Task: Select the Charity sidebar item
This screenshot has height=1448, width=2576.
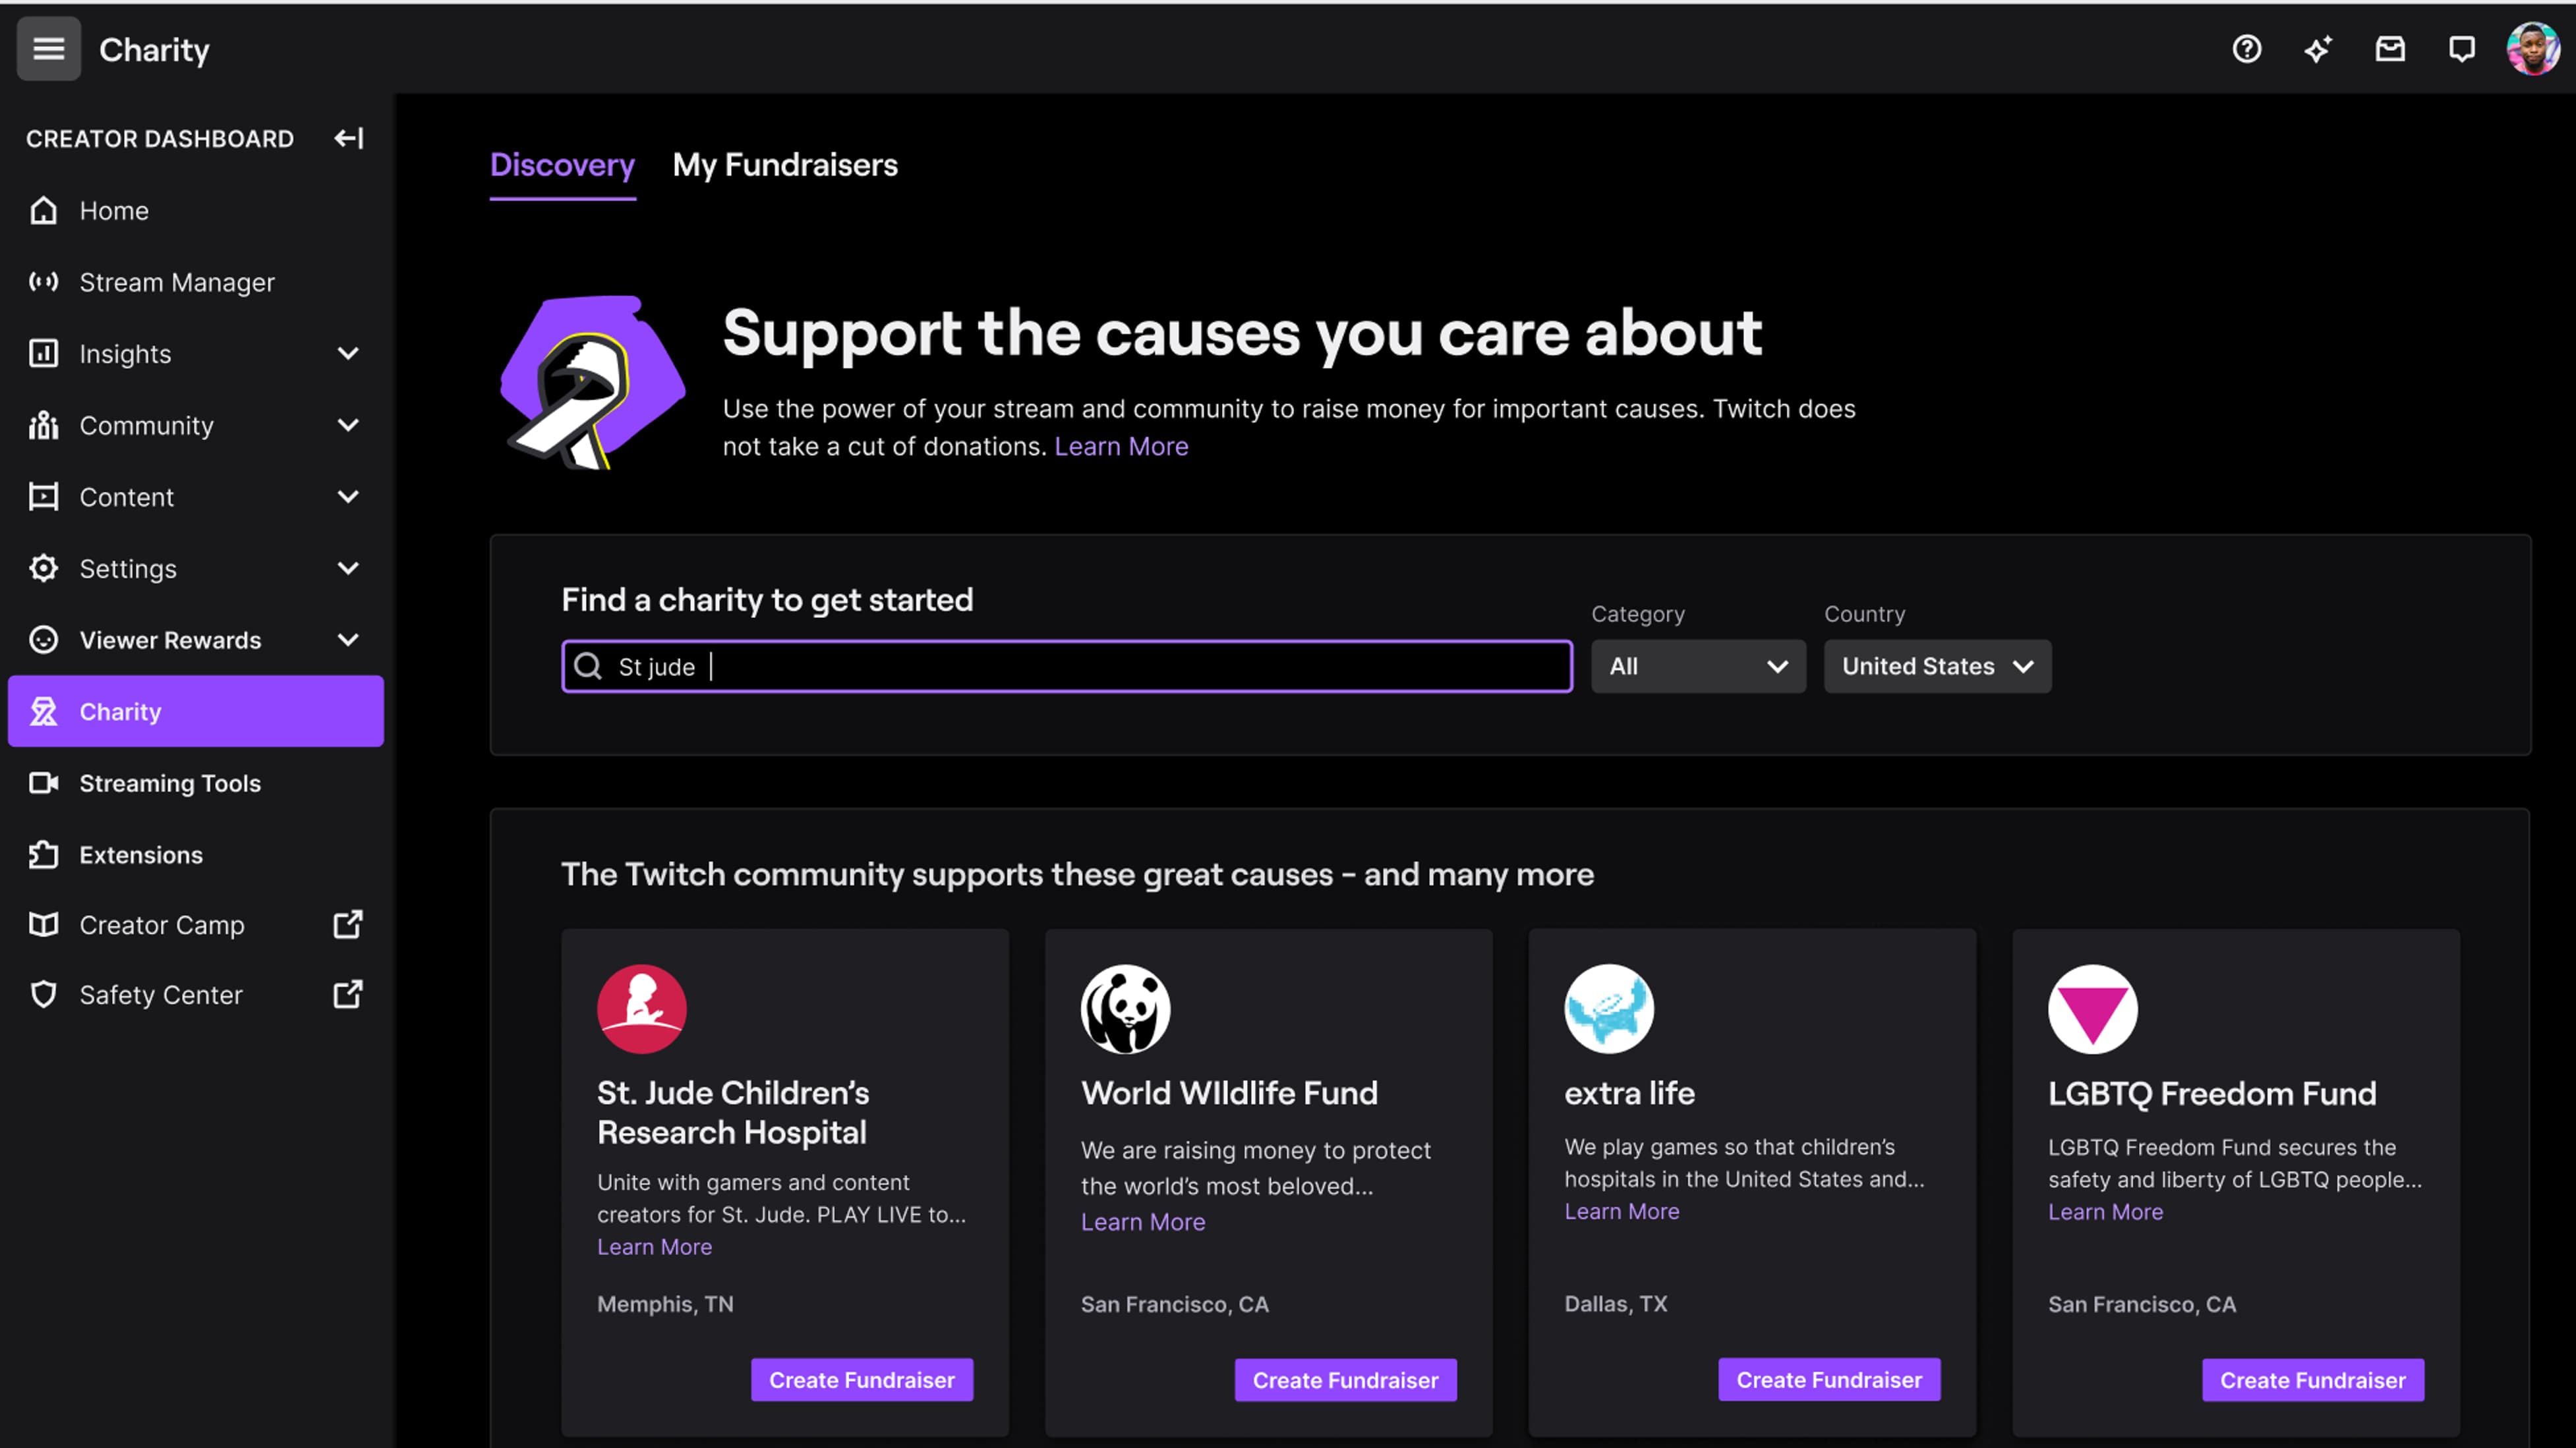Action: coord(196,711)
